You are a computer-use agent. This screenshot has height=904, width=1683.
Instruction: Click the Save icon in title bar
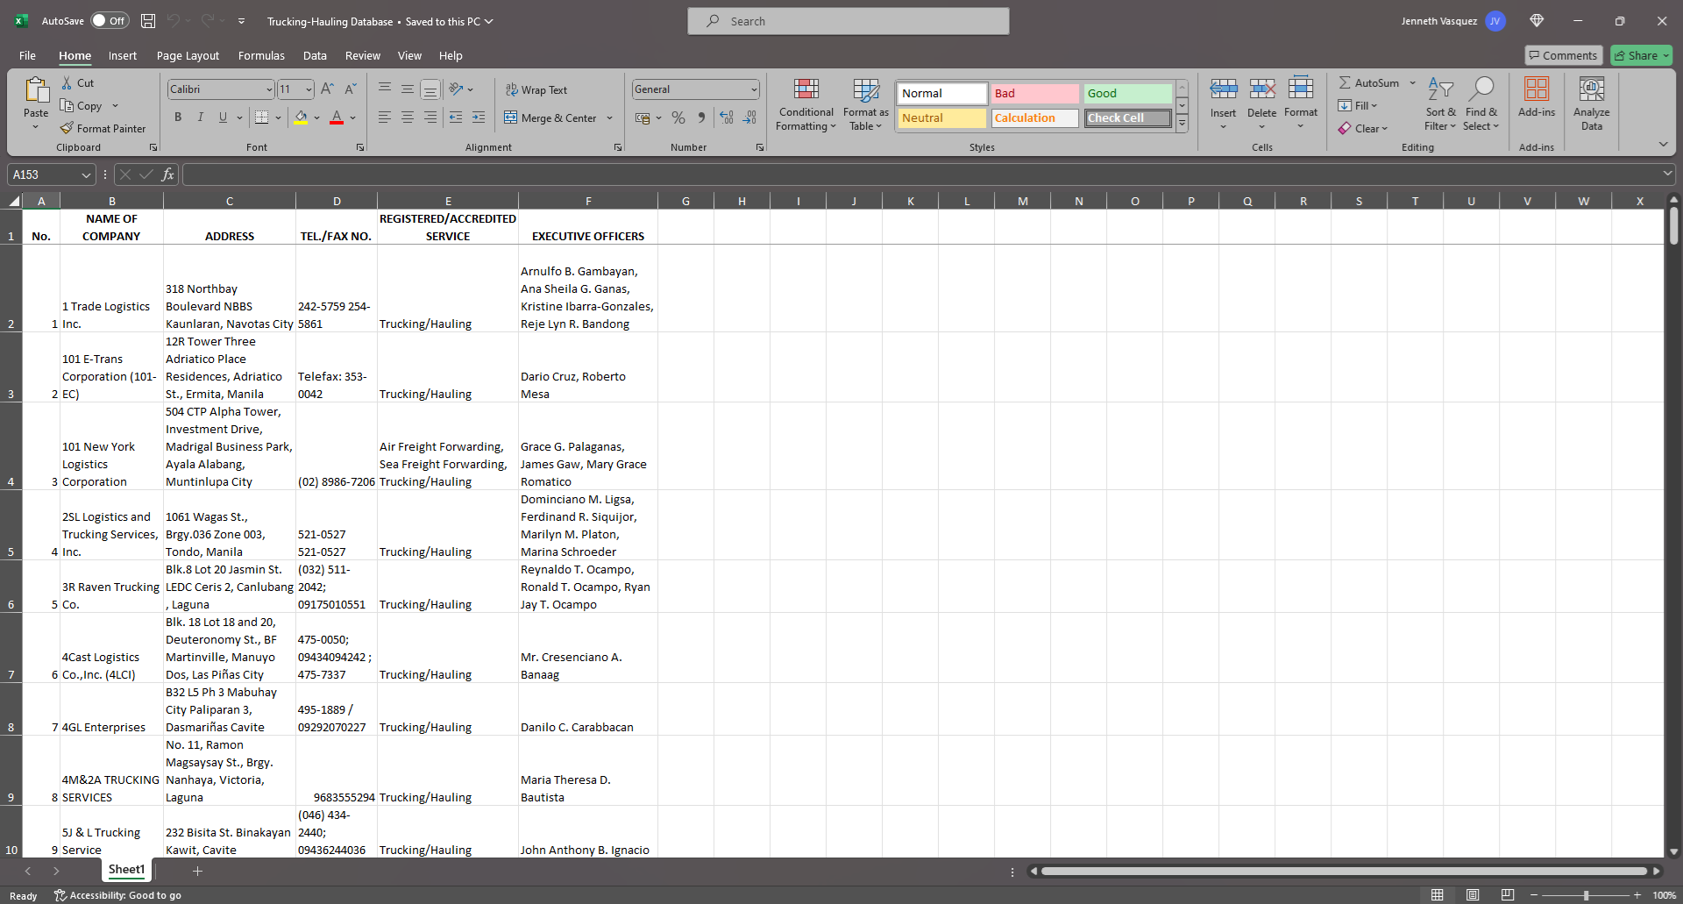click(148, 21)
